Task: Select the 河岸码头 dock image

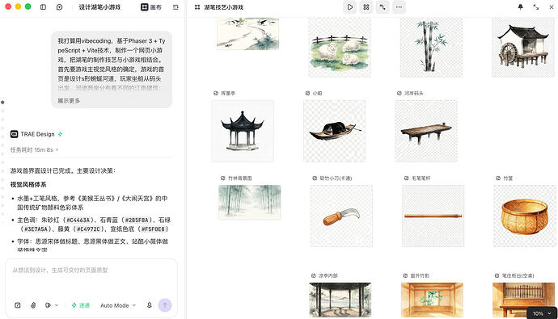Action: 426,131
